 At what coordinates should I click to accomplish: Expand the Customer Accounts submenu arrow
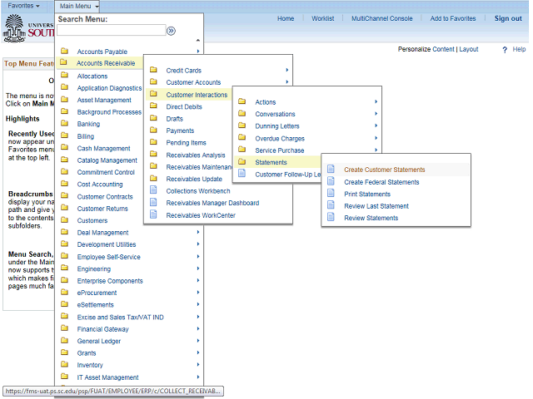[x=287, y=82]
